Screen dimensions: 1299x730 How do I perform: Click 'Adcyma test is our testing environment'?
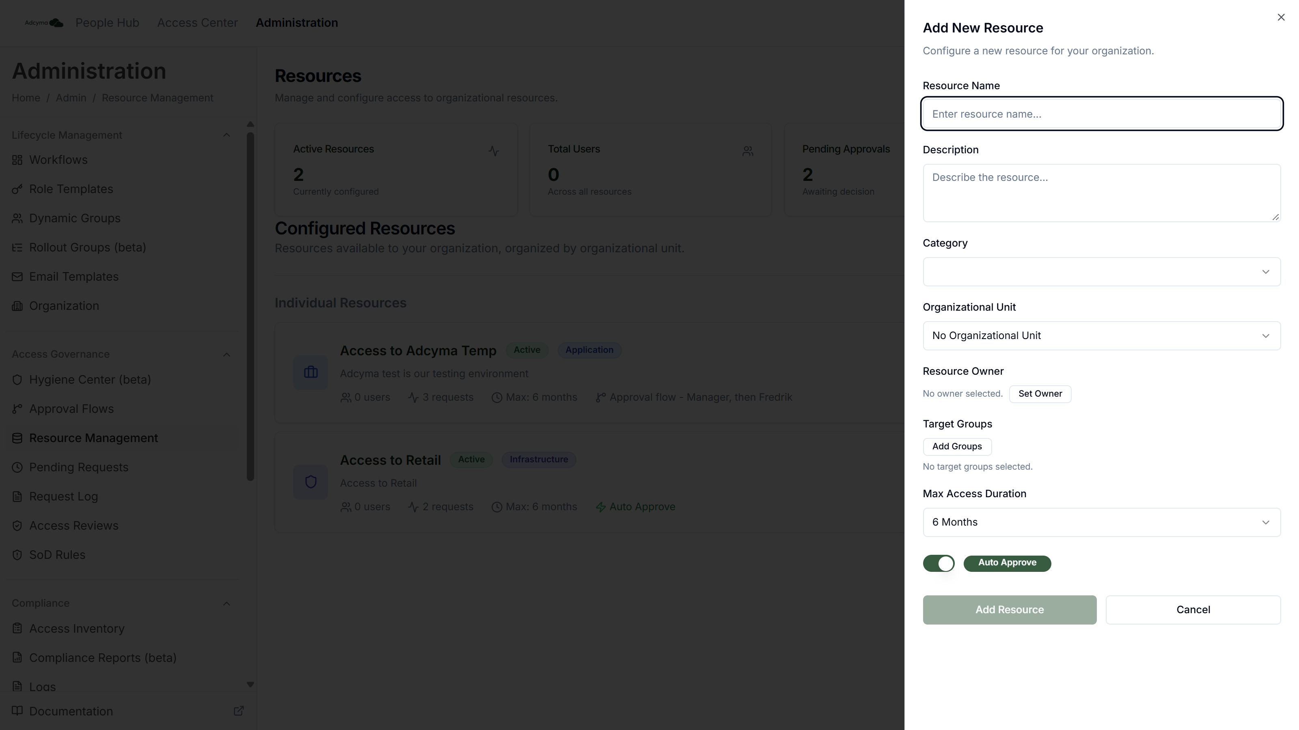(x=434, y=374)
